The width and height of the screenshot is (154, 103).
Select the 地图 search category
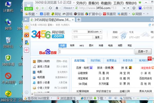(120, 45)
